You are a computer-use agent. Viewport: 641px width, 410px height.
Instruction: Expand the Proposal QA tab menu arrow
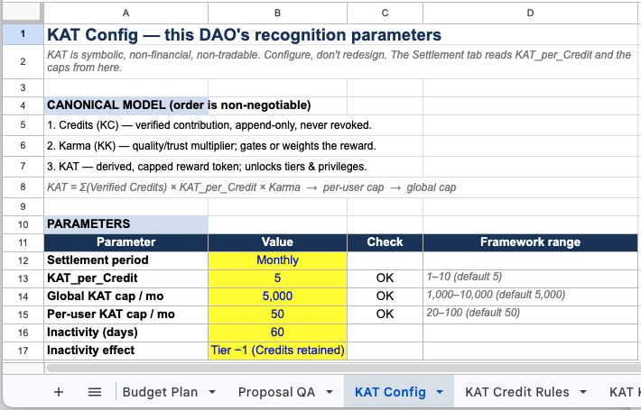[x=330, y=392]
